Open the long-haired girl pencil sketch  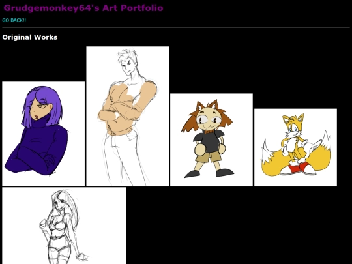pos(64,226)
